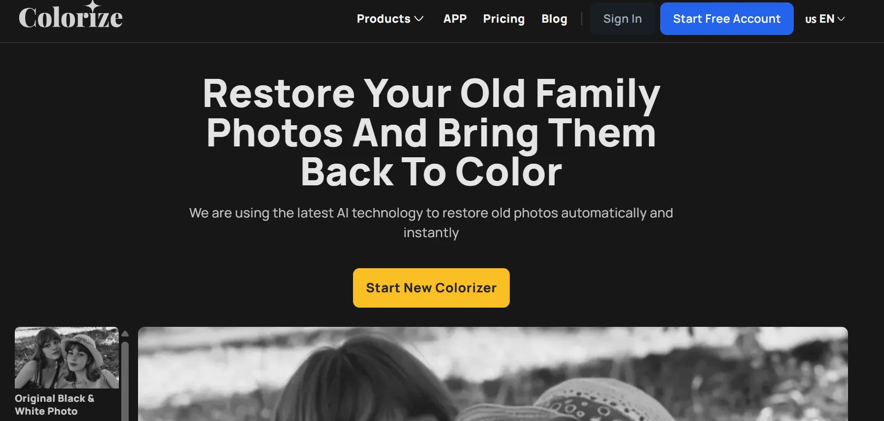Image resolution: width=884 pixels, height=421 pixels.
Task: Open the Pricing page
Action: point(504,19)
